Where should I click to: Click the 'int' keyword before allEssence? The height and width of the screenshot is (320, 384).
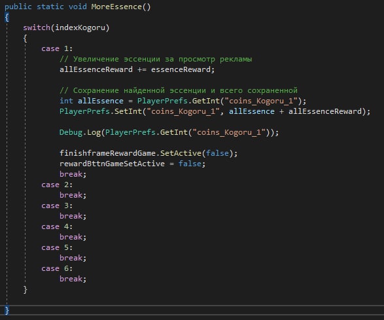[66, 101]
